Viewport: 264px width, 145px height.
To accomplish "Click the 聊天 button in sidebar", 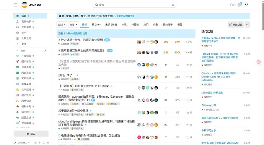I will [31, 134].
